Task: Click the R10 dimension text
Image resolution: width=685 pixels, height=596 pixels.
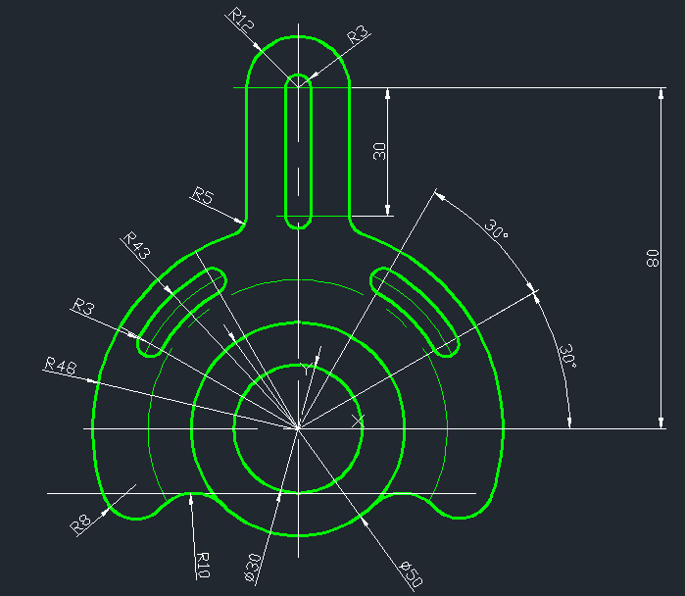Action: (203, 566)
